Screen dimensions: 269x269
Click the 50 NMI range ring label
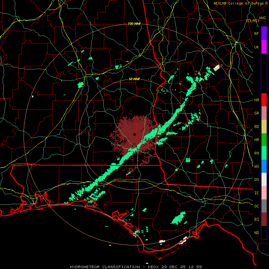[x=134, y=79]
